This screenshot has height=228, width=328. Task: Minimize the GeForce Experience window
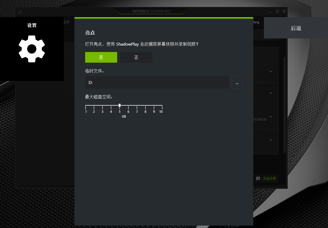270,11
